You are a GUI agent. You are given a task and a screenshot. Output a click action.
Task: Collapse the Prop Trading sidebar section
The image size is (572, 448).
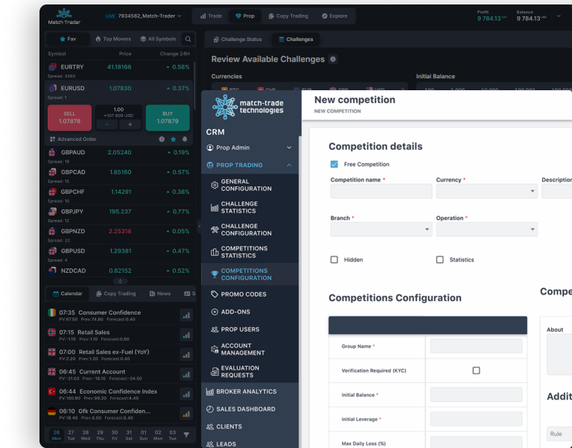point(289,165)
